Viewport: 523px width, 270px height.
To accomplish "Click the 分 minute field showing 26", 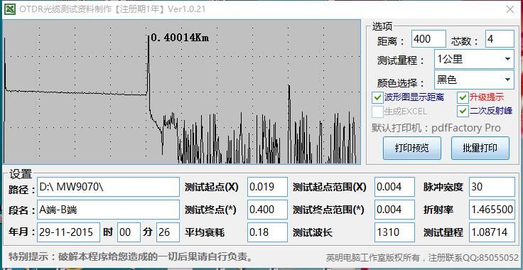I will pyautogui.click(x=168, y=232).
